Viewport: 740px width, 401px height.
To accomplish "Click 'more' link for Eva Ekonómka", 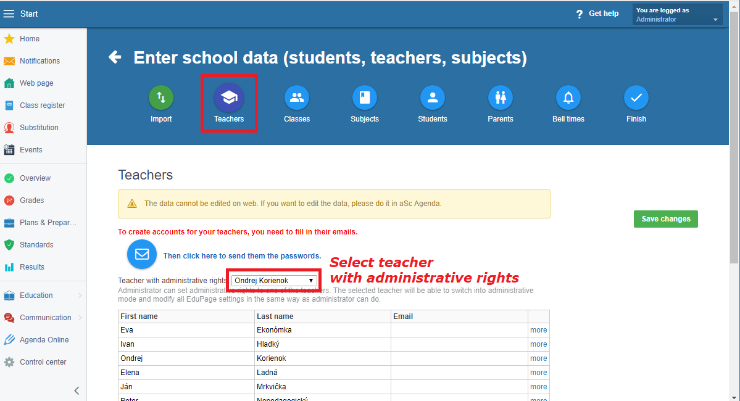I will click(x=538, y=330).
